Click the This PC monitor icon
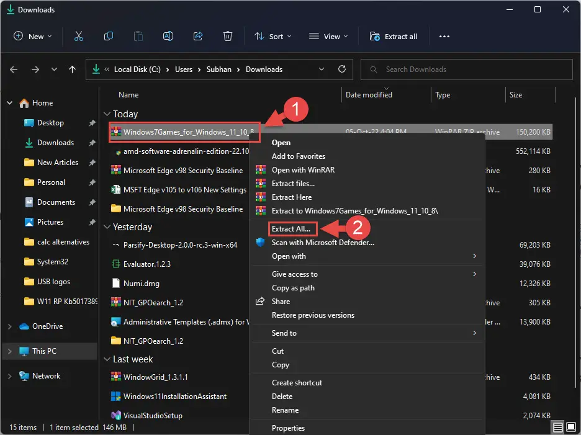 tap(24, 351)
